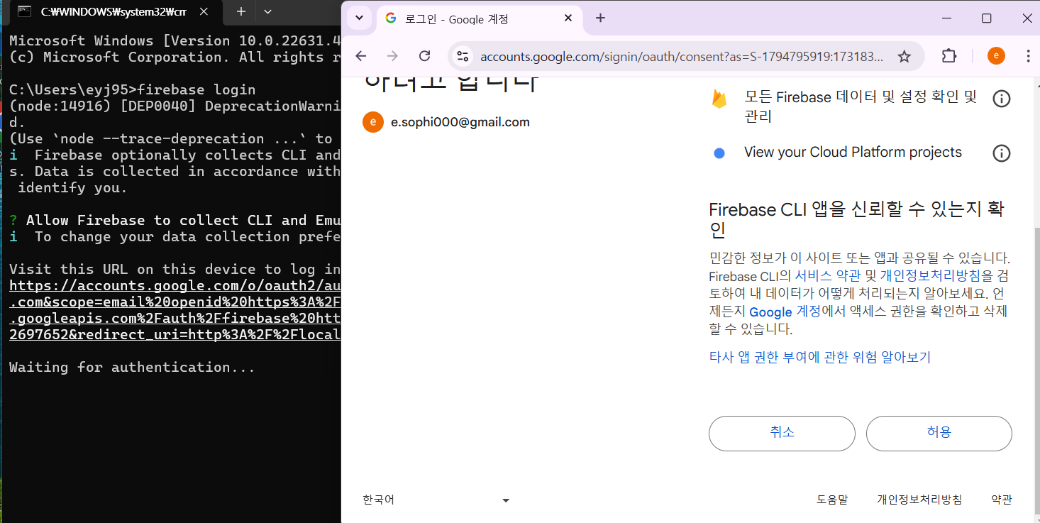Viewport: 1040px width, 523px height.
Task: Click 'firebase login' command text in terminal
Action: 197,90
